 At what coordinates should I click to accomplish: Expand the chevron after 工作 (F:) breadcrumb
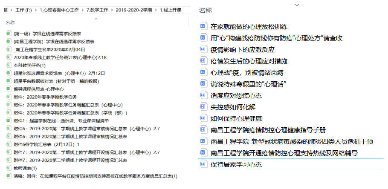coord(35,9)
